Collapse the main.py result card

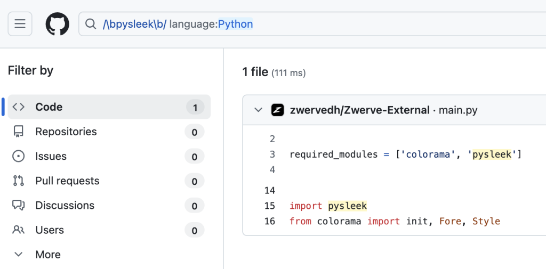(259, 110)
